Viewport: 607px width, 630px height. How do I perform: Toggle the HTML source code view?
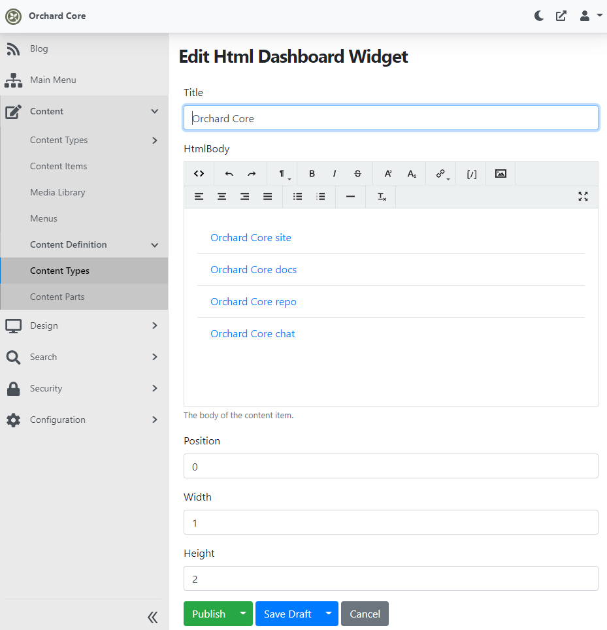click(199, 174)
